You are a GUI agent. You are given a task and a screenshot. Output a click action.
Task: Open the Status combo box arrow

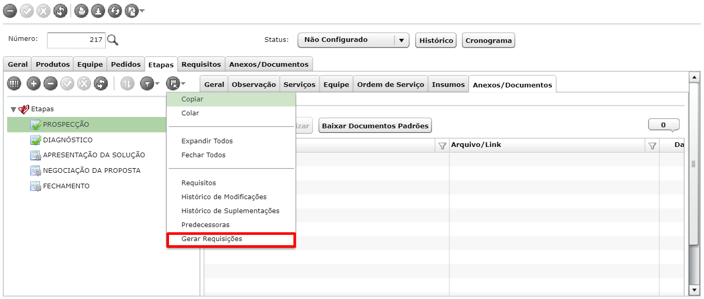point(401,40)
